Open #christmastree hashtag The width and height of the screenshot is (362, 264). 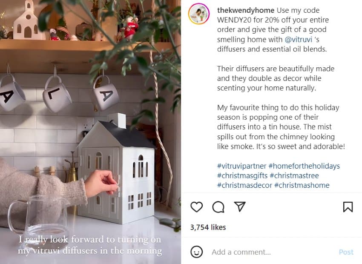tap(294, 175)
